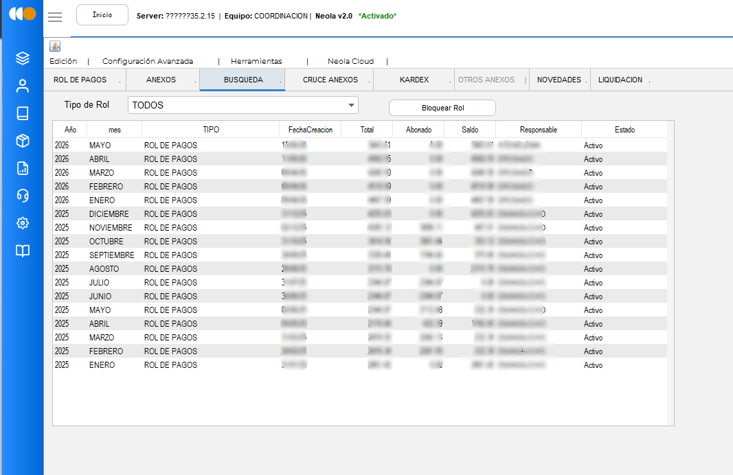Click the layers stack sidebar icon
The height and width of the screenshot is (475, 733).
23,58
